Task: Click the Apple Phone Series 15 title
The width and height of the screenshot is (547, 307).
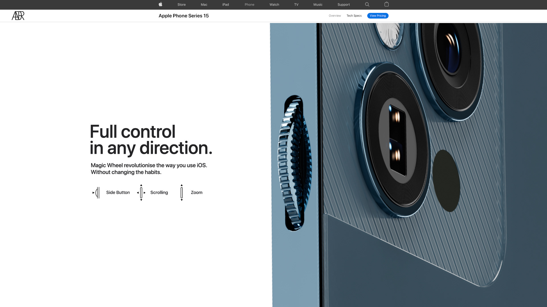Action: [183, 16]
